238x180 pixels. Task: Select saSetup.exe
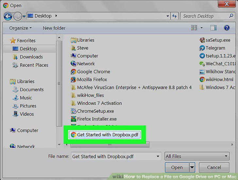215,40
